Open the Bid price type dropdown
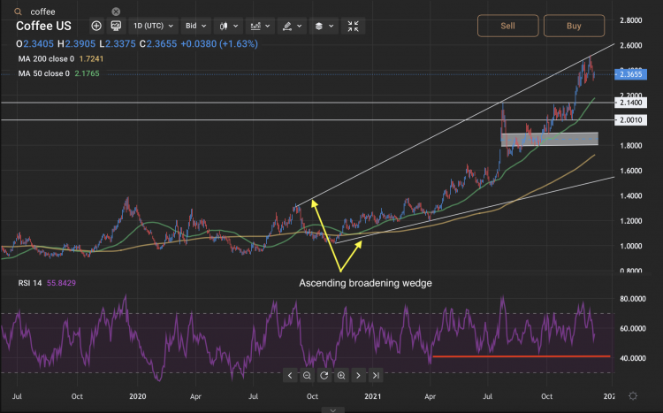The height and width of the screenshot is (413, 663). (195, 26)
